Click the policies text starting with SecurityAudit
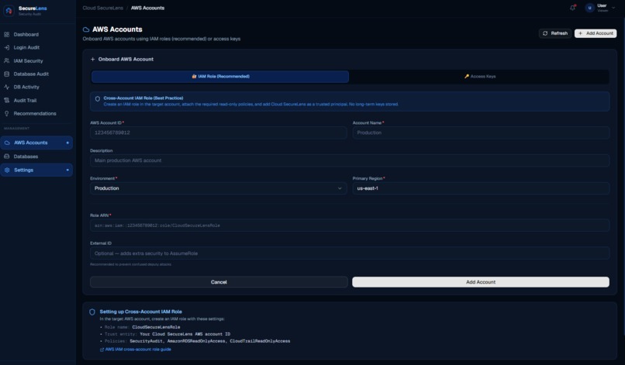This screenshot has width=625, height=365. coord(210,341)
